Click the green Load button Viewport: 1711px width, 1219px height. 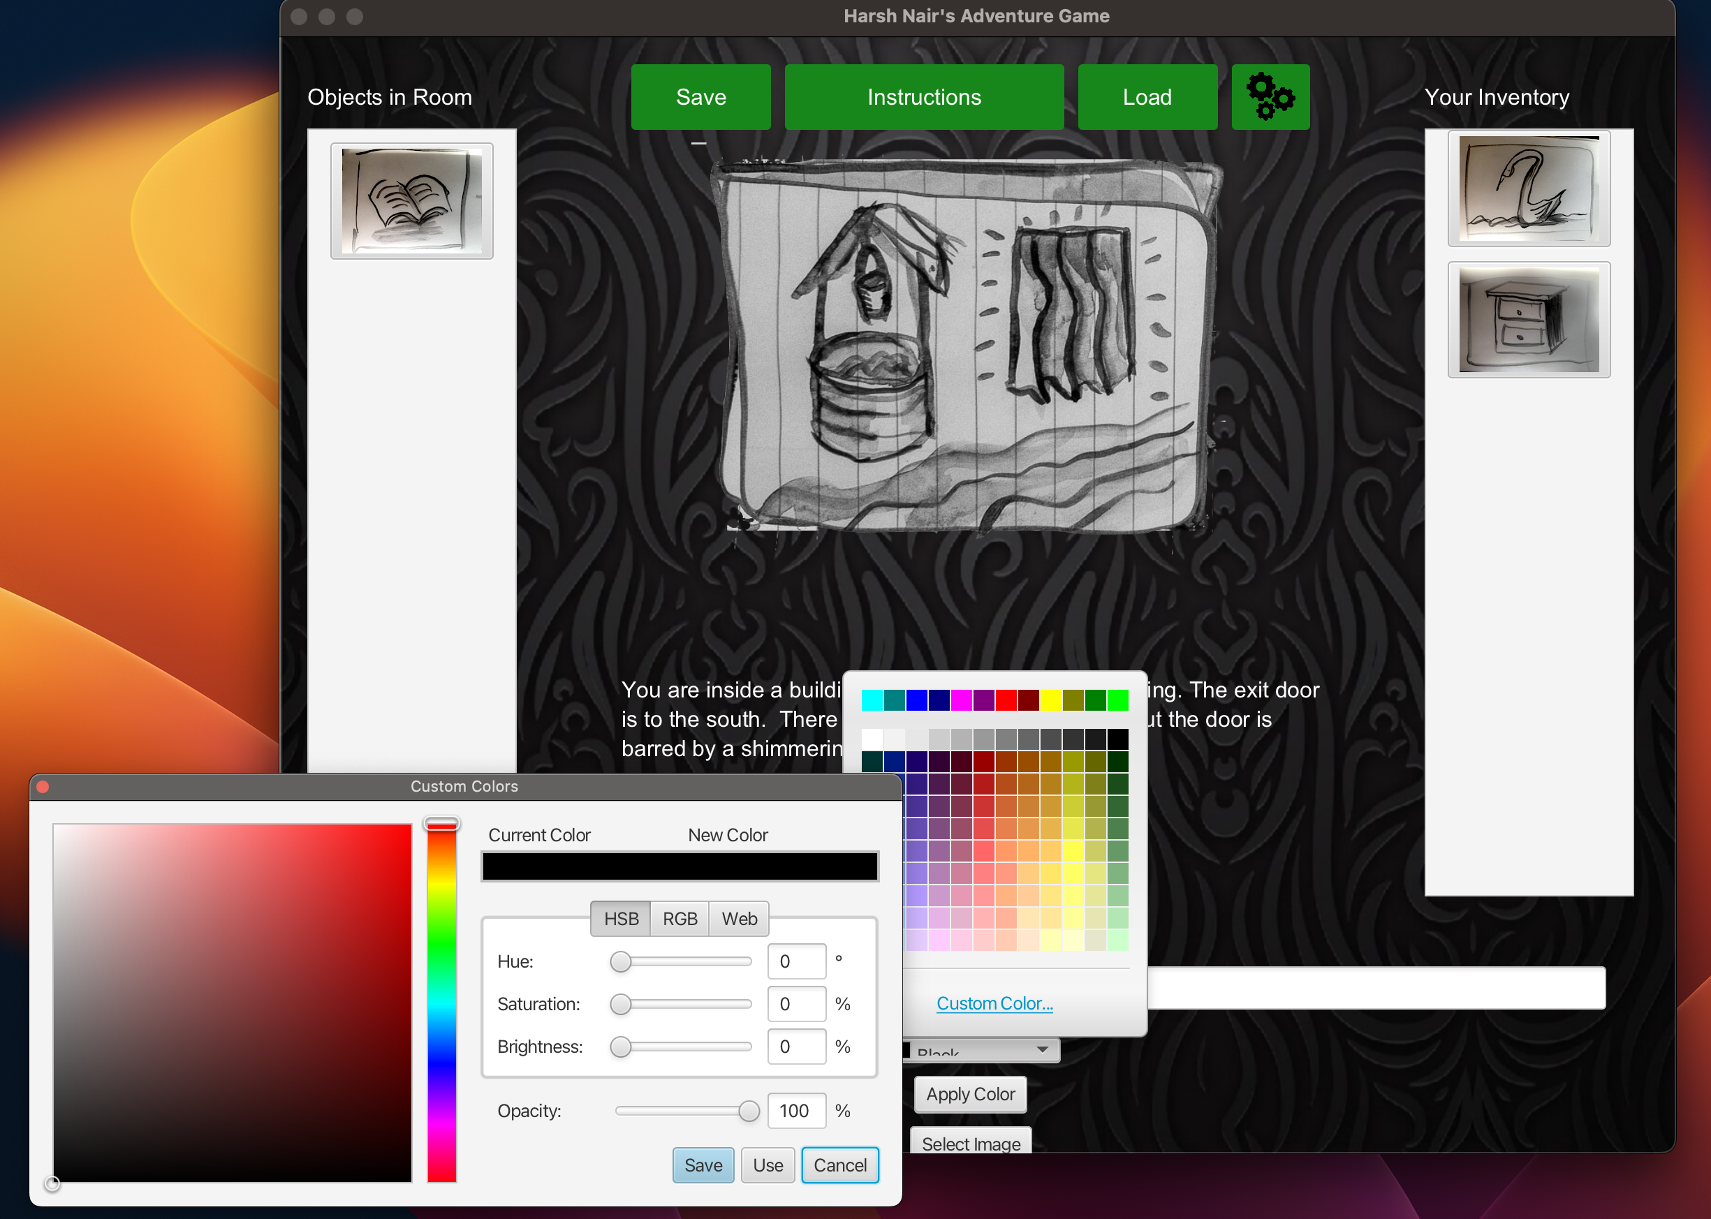coord(1147,97)
